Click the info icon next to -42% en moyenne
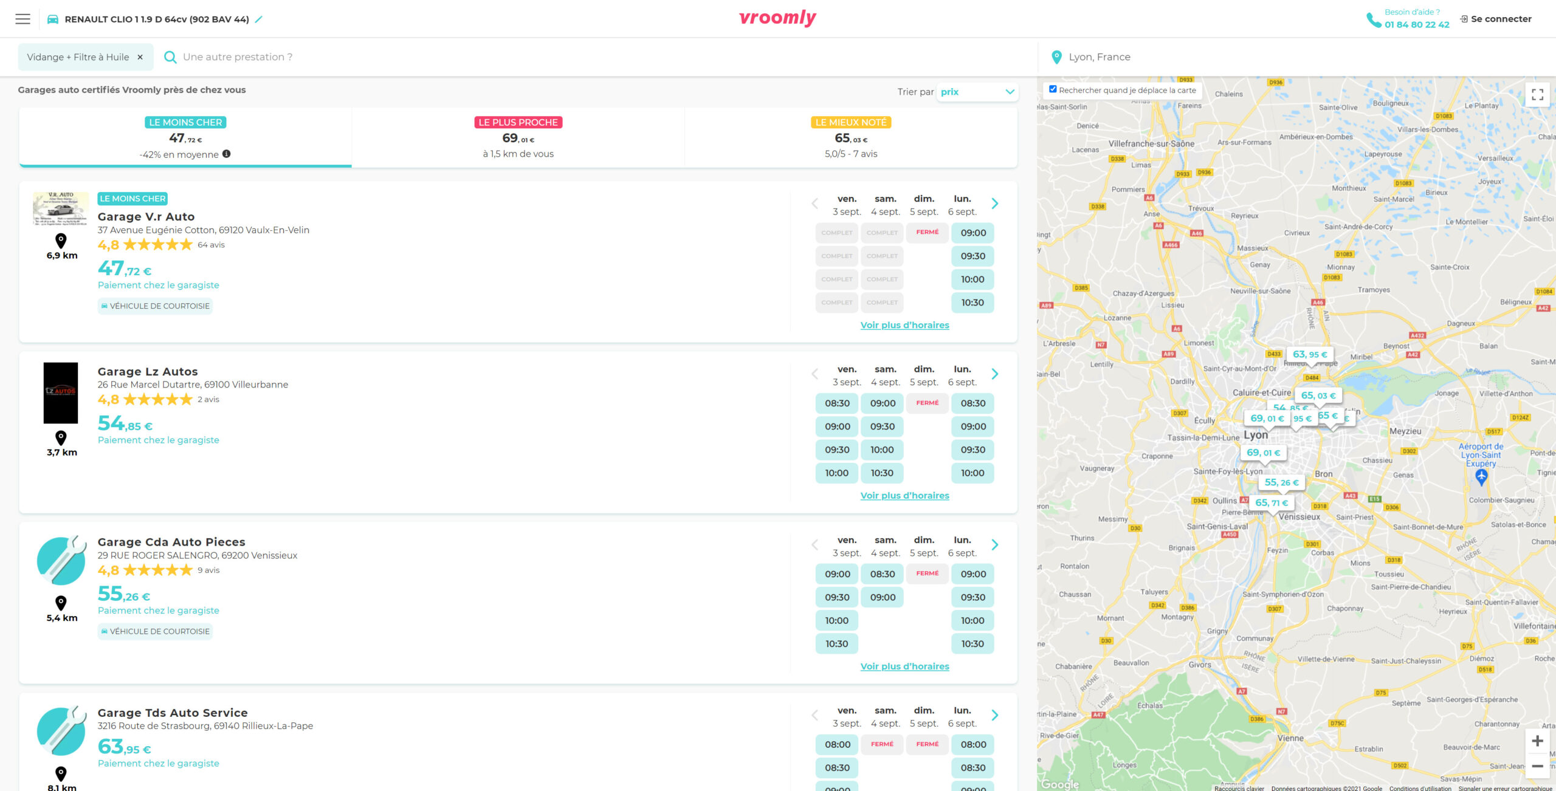This screenshot has height=791, width=1556. 226,154
